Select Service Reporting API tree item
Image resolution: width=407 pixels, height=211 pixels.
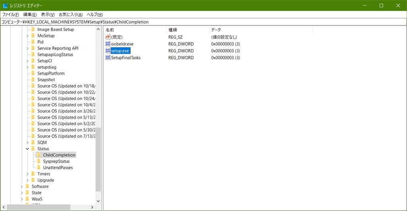(58, 48)
